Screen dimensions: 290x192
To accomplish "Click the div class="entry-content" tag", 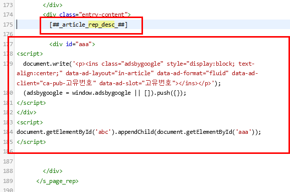I will (87, 15).
